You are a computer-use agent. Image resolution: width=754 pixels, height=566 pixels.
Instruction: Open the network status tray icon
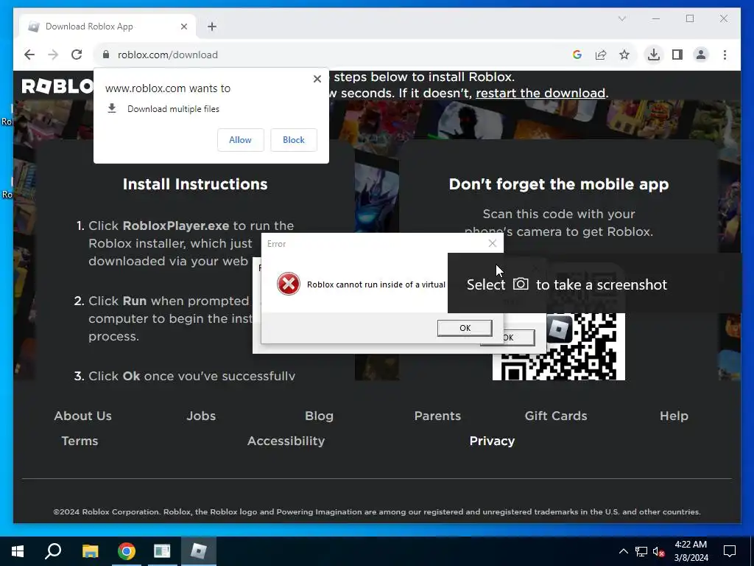point(641,551)
